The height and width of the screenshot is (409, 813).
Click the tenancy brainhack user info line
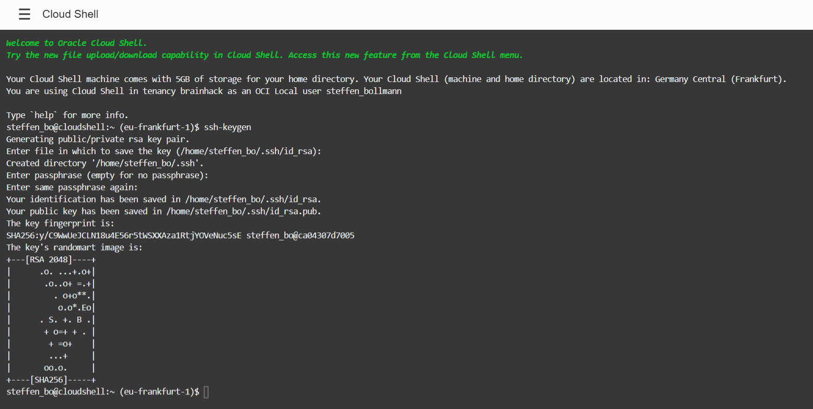204,91
